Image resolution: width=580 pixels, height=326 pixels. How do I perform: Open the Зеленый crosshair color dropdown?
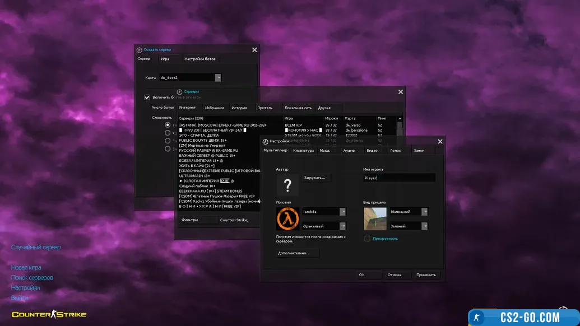pyautogui.click(x=424, y=226)
